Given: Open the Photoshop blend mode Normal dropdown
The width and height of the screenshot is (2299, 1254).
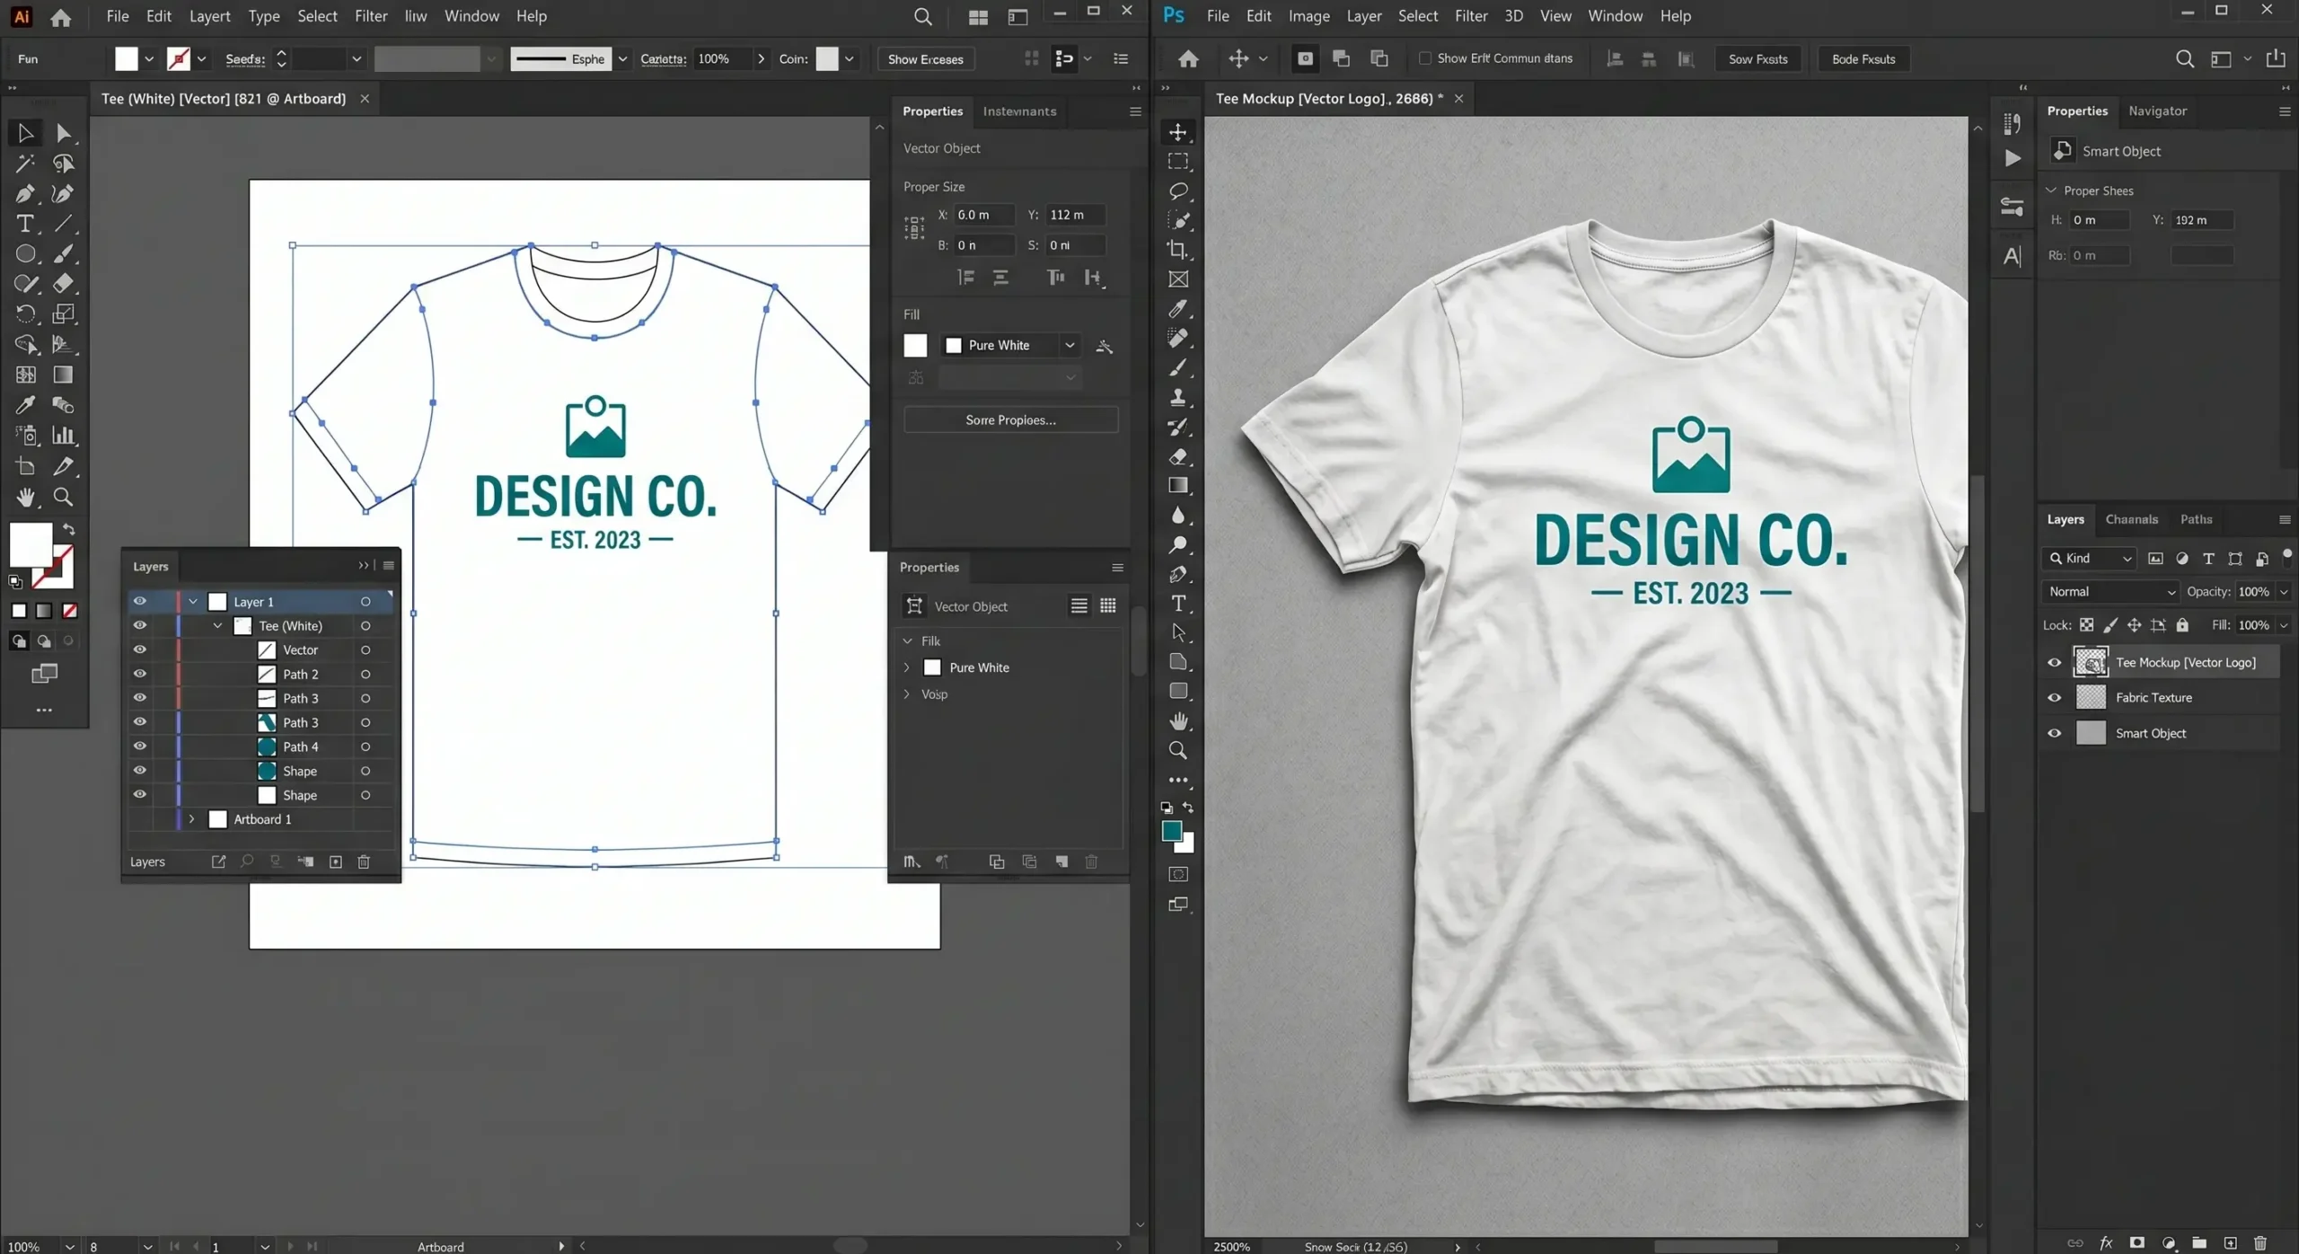Looking at the screenshot, I should point(2110,592).
